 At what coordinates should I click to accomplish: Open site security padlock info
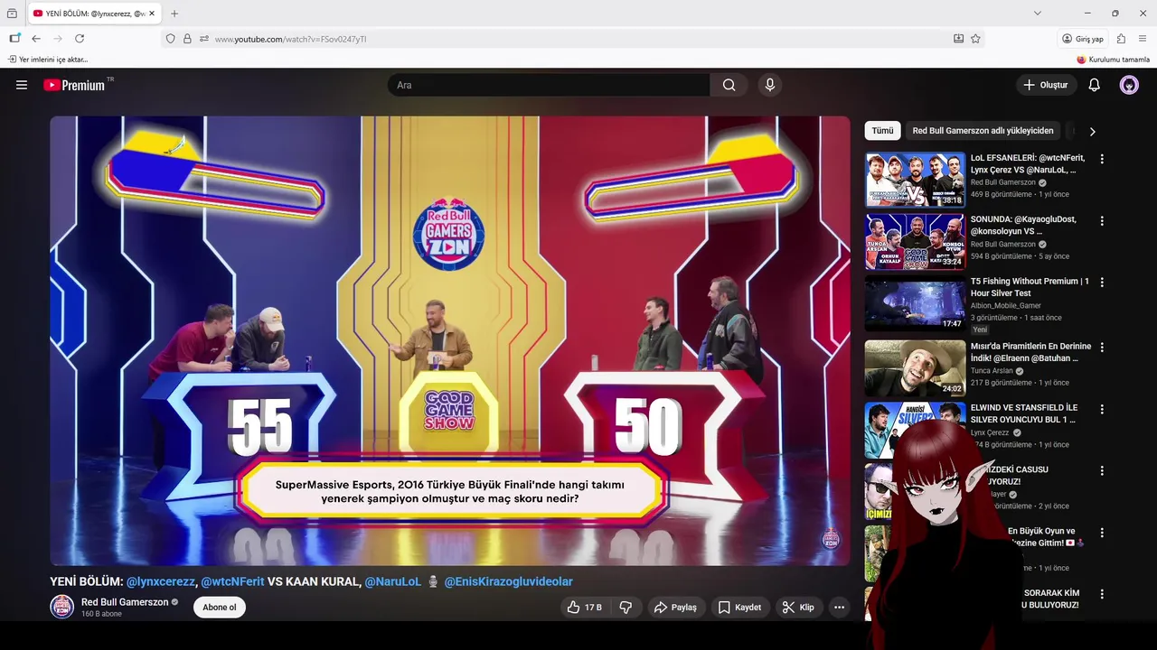187,39
